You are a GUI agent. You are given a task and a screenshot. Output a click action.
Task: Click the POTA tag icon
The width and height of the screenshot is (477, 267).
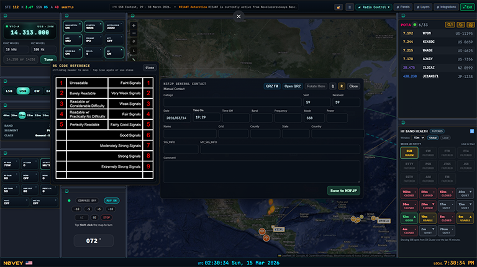(x=461, y=25)
